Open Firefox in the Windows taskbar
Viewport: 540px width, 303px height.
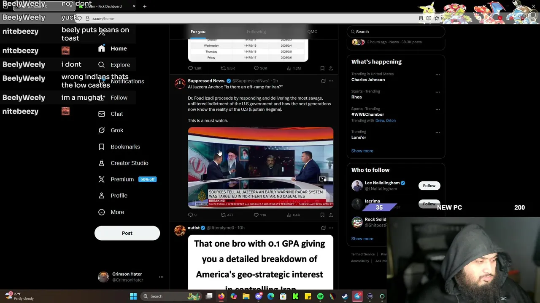click(221, 296)
